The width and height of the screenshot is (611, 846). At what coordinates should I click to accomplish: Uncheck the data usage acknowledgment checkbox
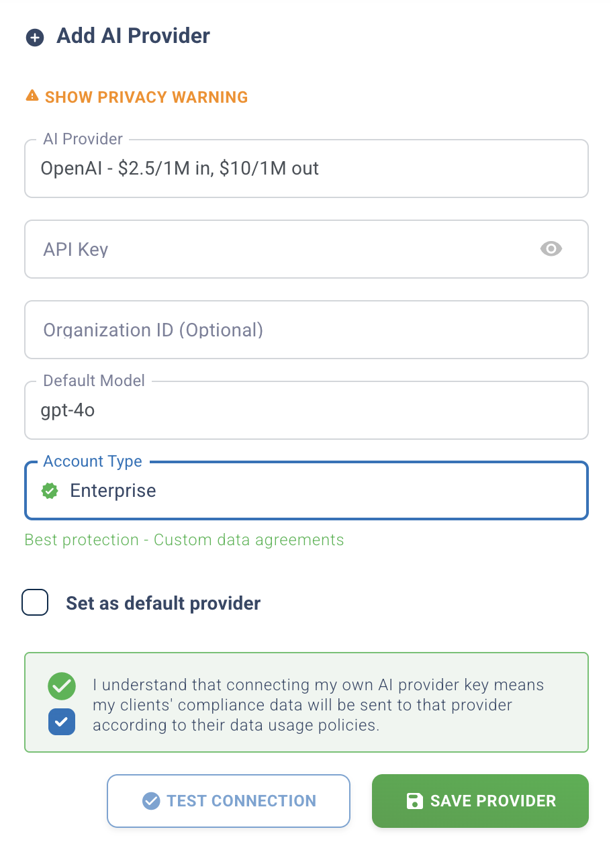pos(62,722)
